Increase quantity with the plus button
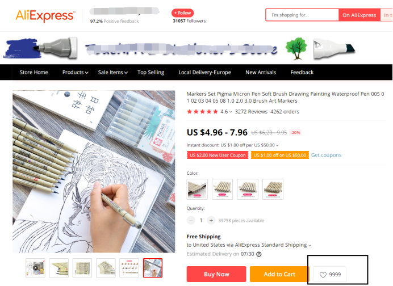393x286 pixels. [211, 220]
